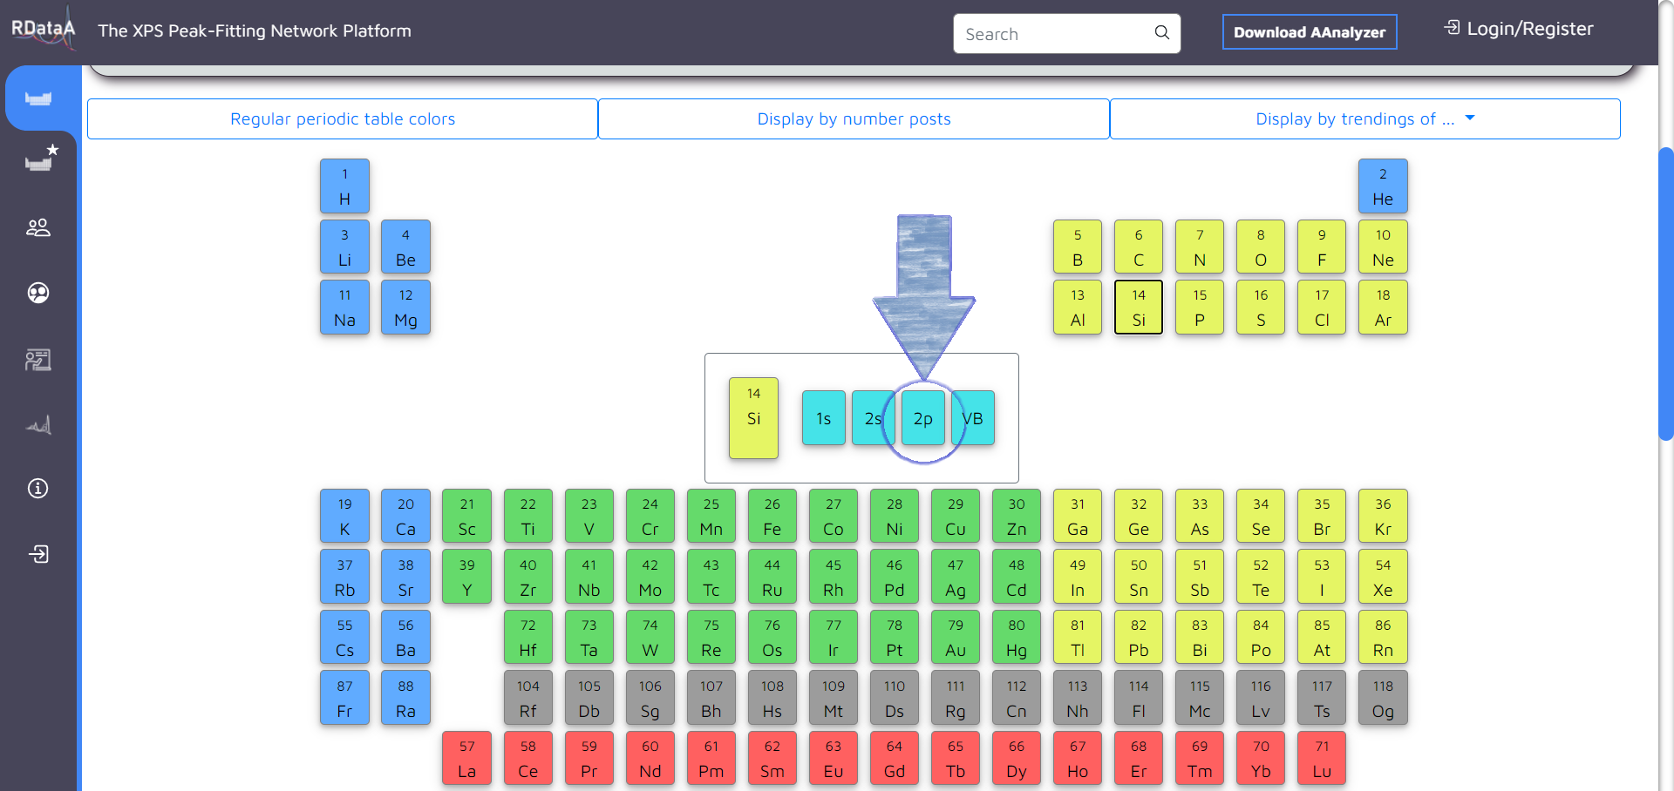Click the page vertical scrollbar
1674x791 pixels.
pos(1665,294)
